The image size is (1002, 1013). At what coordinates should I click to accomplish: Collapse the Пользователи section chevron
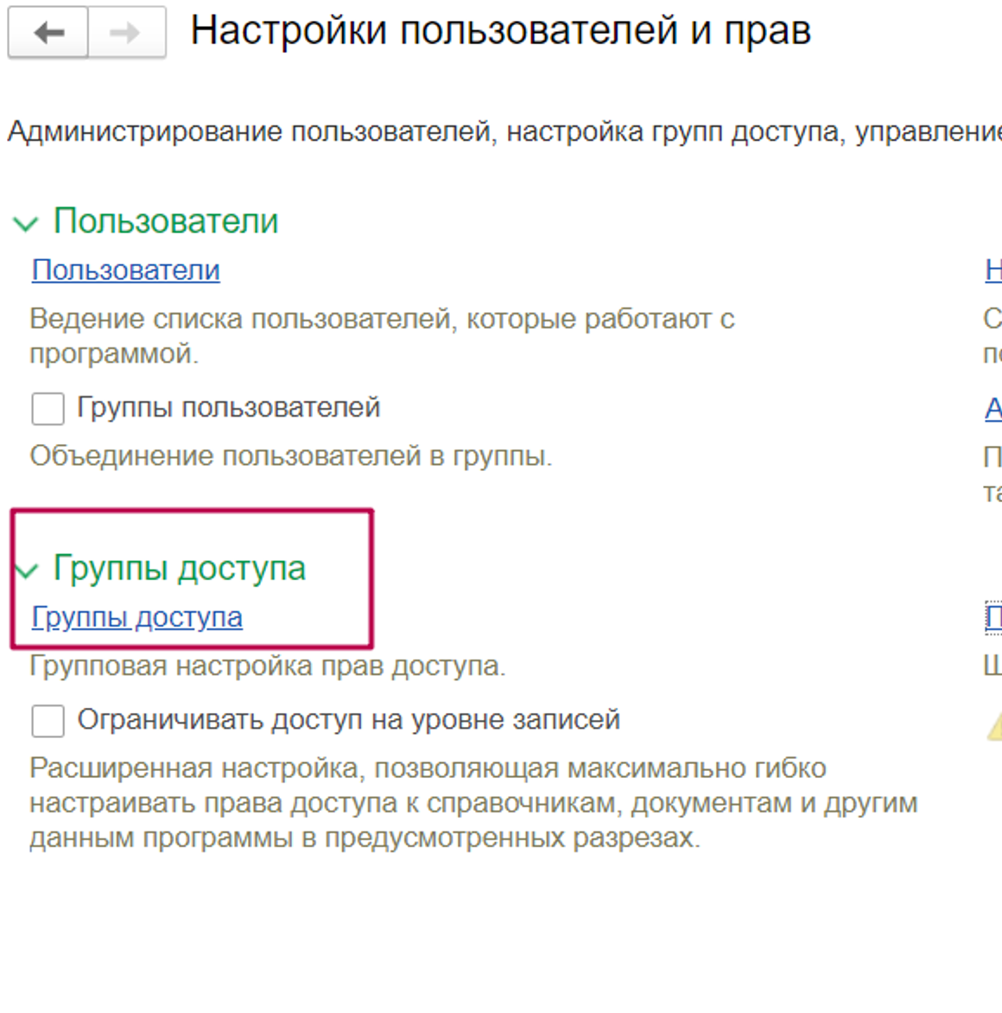click(x=25, y=224)
